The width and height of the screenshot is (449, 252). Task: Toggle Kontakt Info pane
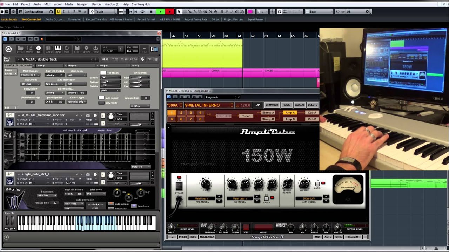point(39,49)
